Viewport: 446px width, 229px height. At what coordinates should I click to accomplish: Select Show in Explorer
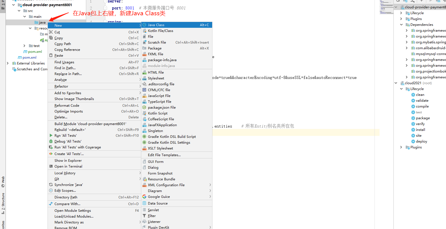(x=95, y=161)
